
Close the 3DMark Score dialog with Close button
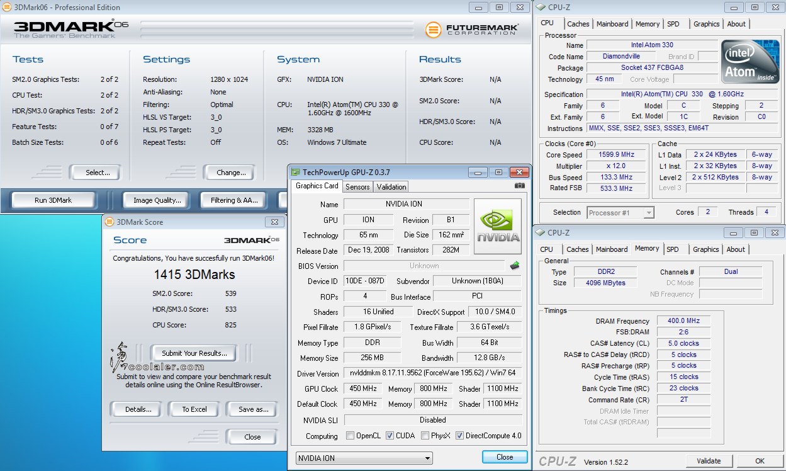(x=252, y=437)
